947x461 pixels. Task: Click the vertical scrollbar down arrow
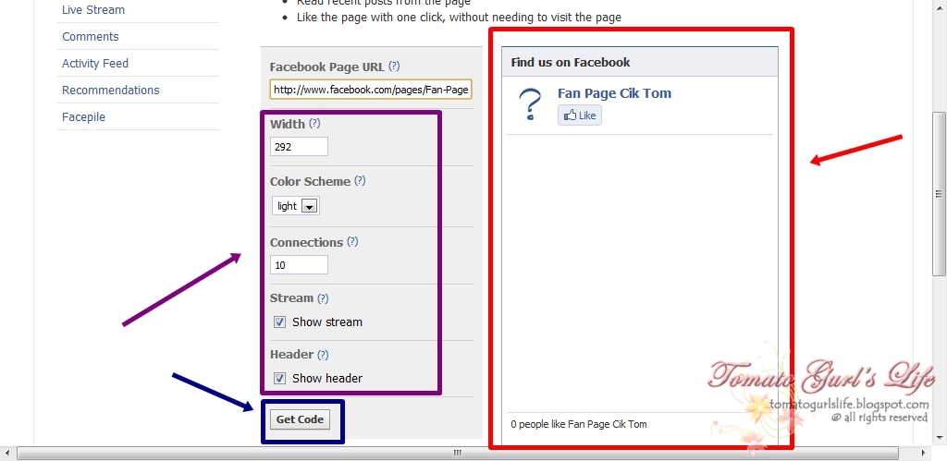[939, 438]
